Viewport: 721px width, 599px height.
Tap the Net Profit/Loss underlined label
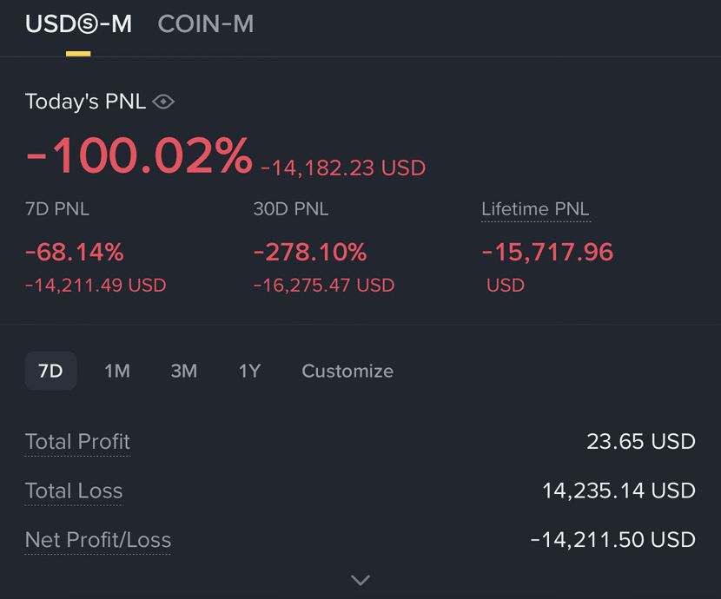98,540
